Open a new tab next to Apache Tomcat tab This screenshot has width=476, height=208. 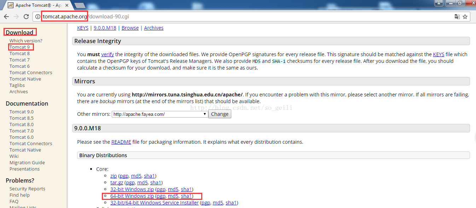tap(80, 5)
